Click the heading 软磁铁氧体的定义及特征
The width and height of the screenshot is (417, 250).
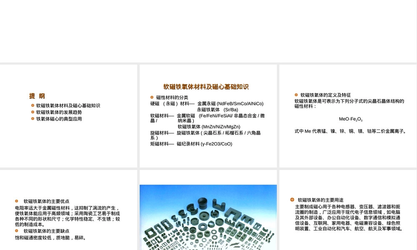(326, 95)
